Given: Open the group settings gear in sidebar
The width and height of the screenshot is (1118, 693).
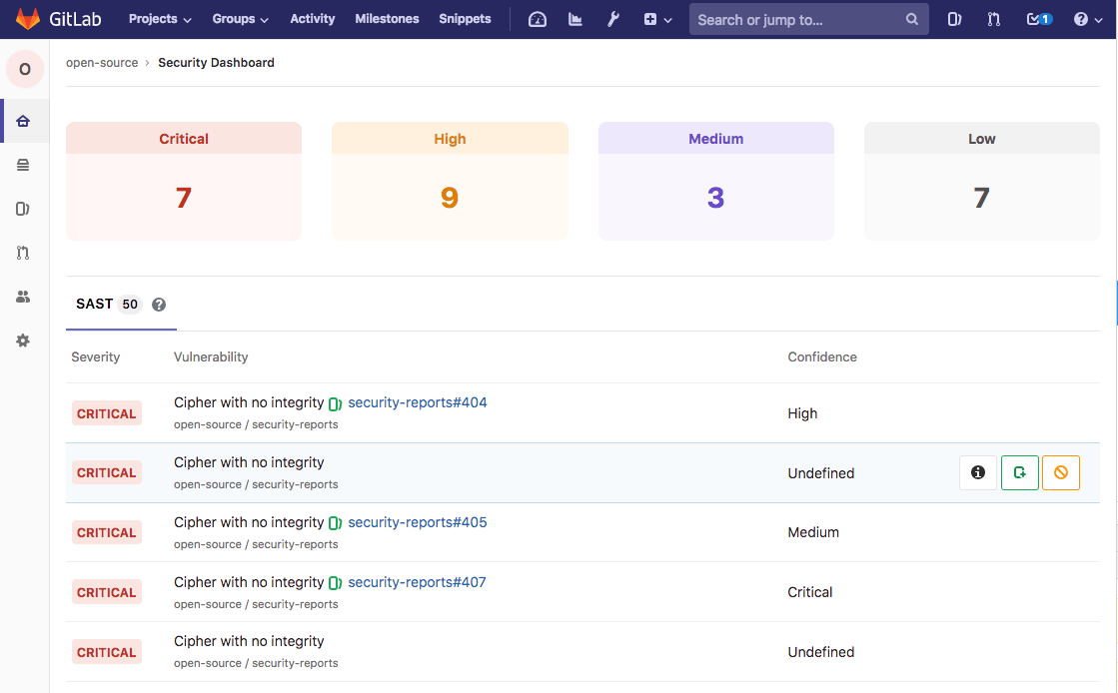Looking at the screenshot, I should [x=22, y=341].
